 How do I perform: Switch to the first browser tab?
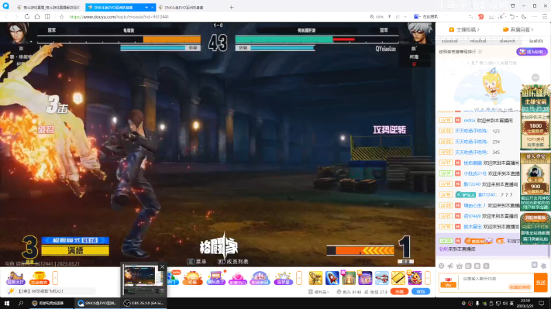pyautogui.click(x=48, y=7)
